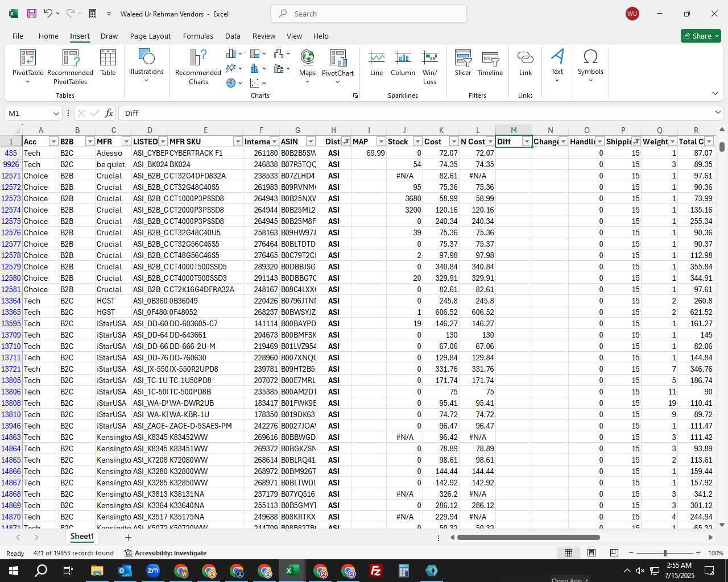Image resolution: width=728 pixels, height=582 pixels.
Task: Open Recommended PivotTables
Action: tap(70, 66)
